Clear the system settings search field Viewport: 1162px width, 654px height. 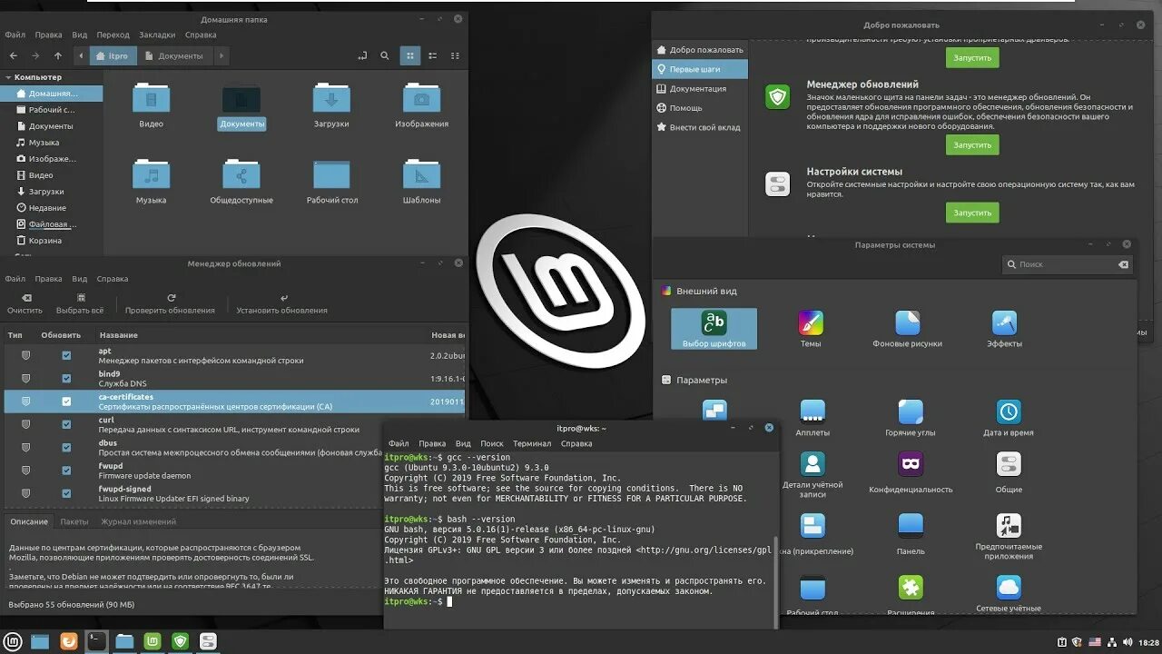coord(1123,264)
